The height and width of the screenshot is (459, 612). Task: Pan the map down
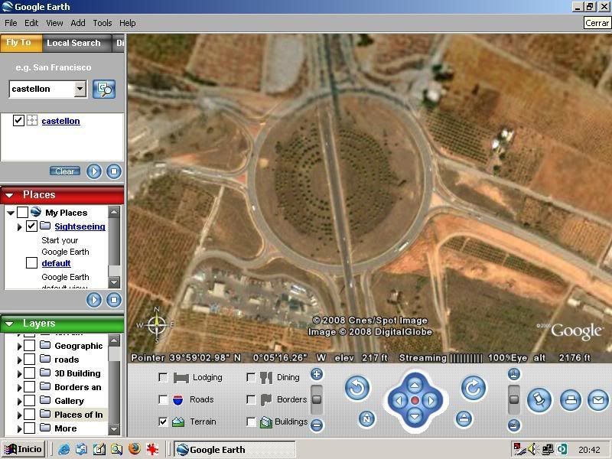(415, 416)
